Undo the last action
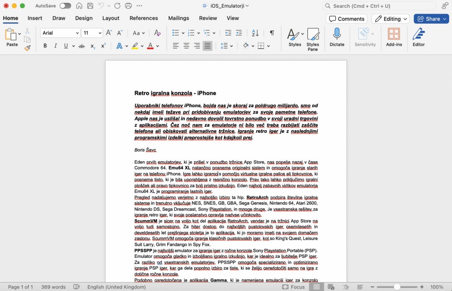This screenshot has width=452, height=291. 101,6
